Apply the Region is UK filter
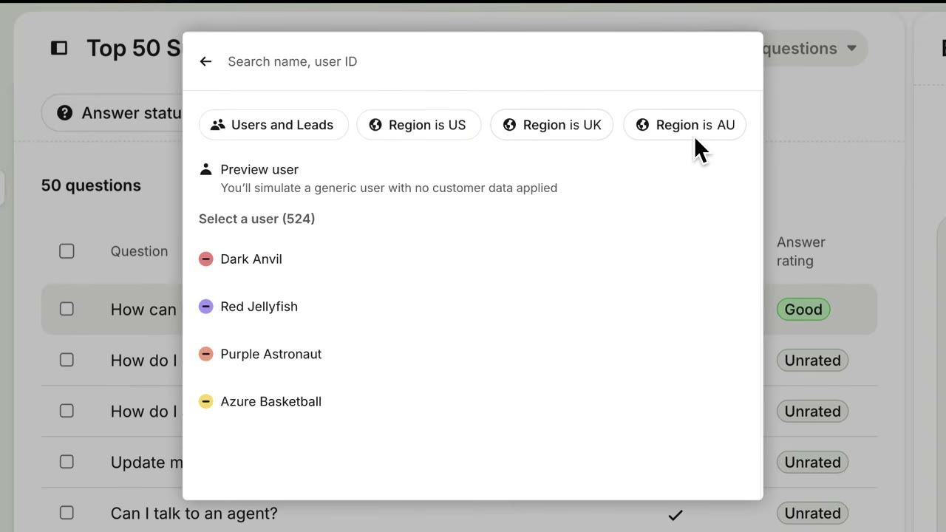 click(552, 125)
